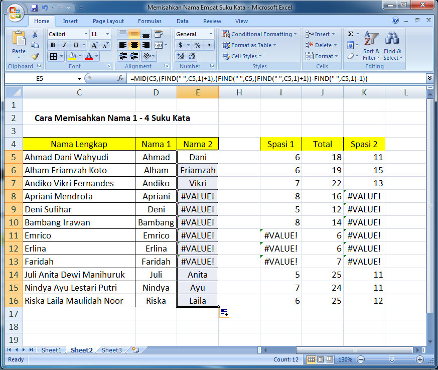The image size is (438, 370).
Task: Apply Accounting currency format
Action: click(181, 45)
